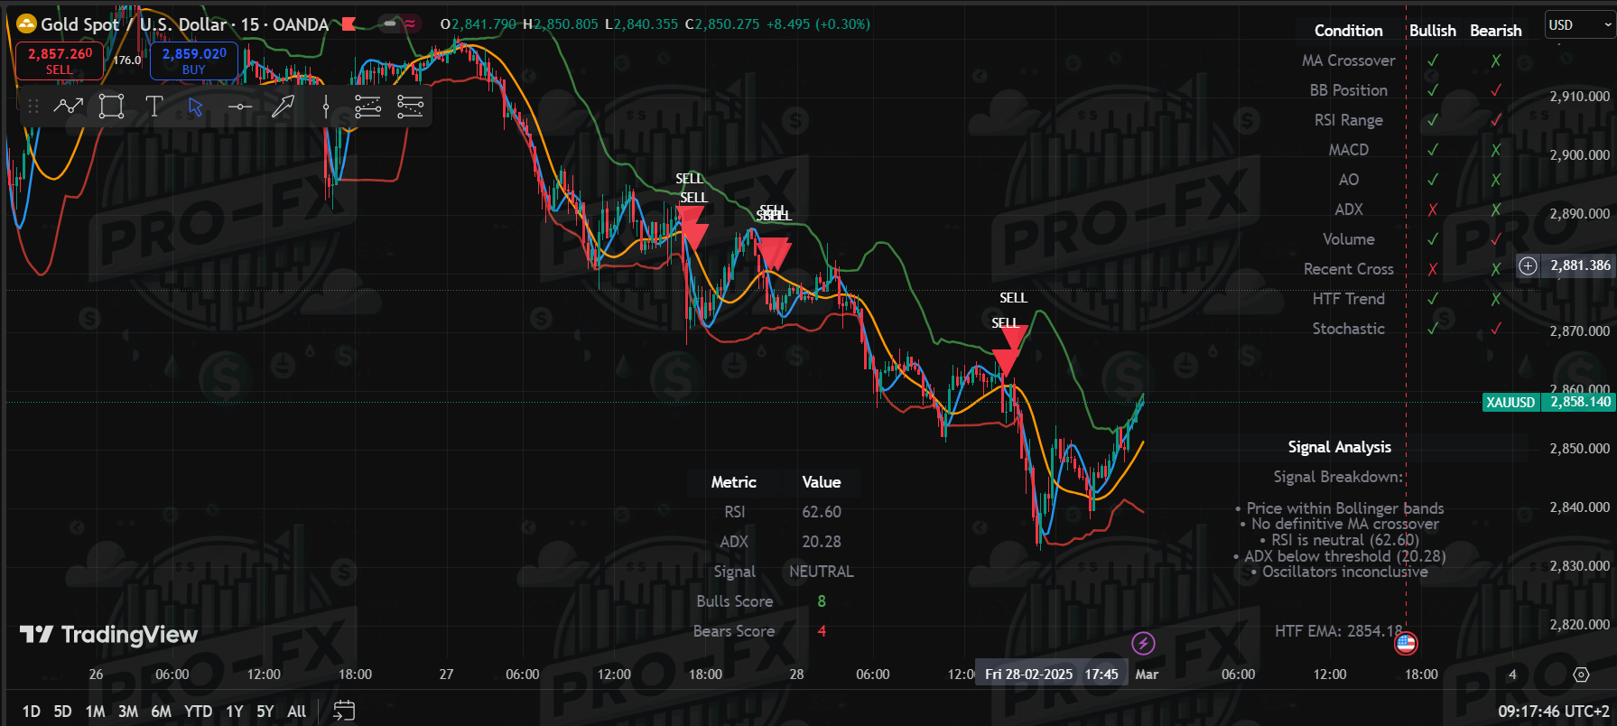Set range to 1D
Viewport: 1617px width, 726px height.
point(31,712)
